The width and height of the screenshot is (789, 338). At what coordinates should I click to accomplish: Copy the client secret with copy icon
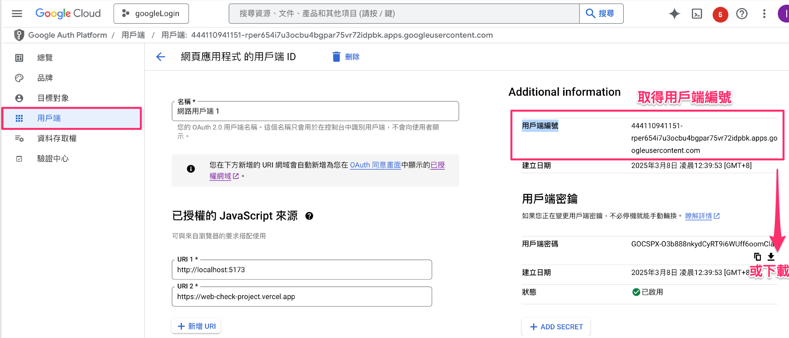click(x=757, y=257)
